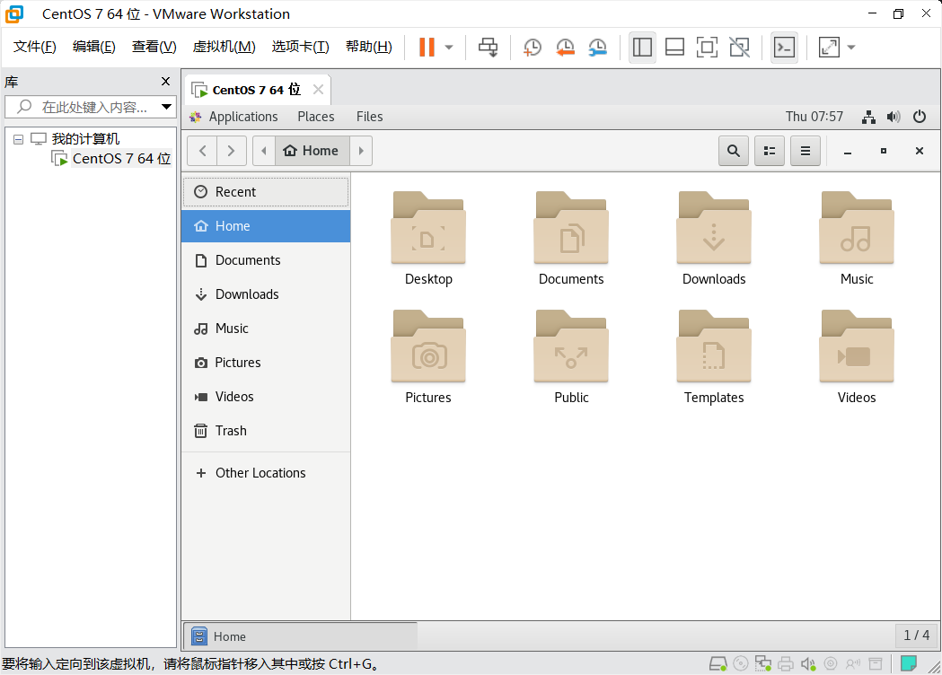Click the right path bar scroll arrow

tap(361, 151)
